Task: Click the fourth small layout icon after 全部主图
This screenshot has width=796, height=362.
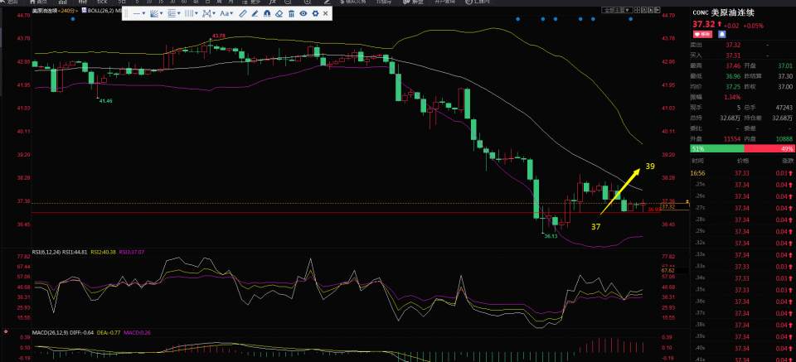Action: pyautogui.click(x=657, y=10)
